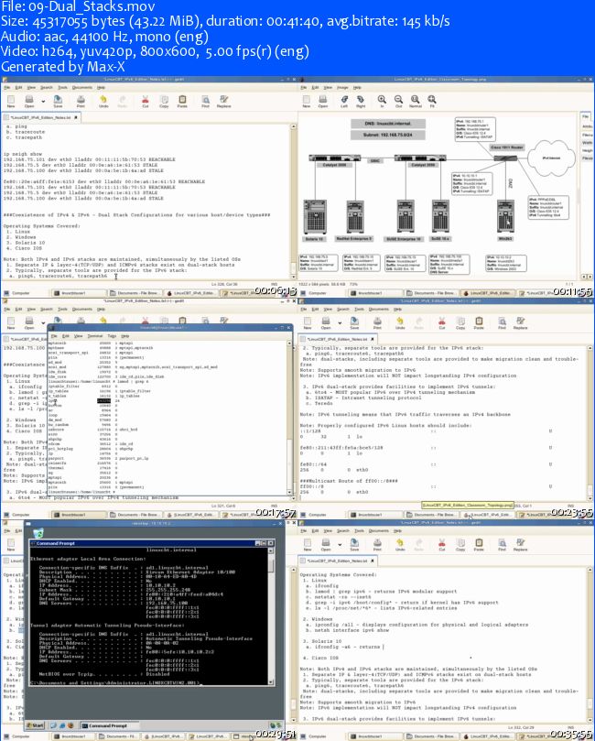Click the Command Prompt window title bar
595x741 pixels.
[x=153, y=543]
